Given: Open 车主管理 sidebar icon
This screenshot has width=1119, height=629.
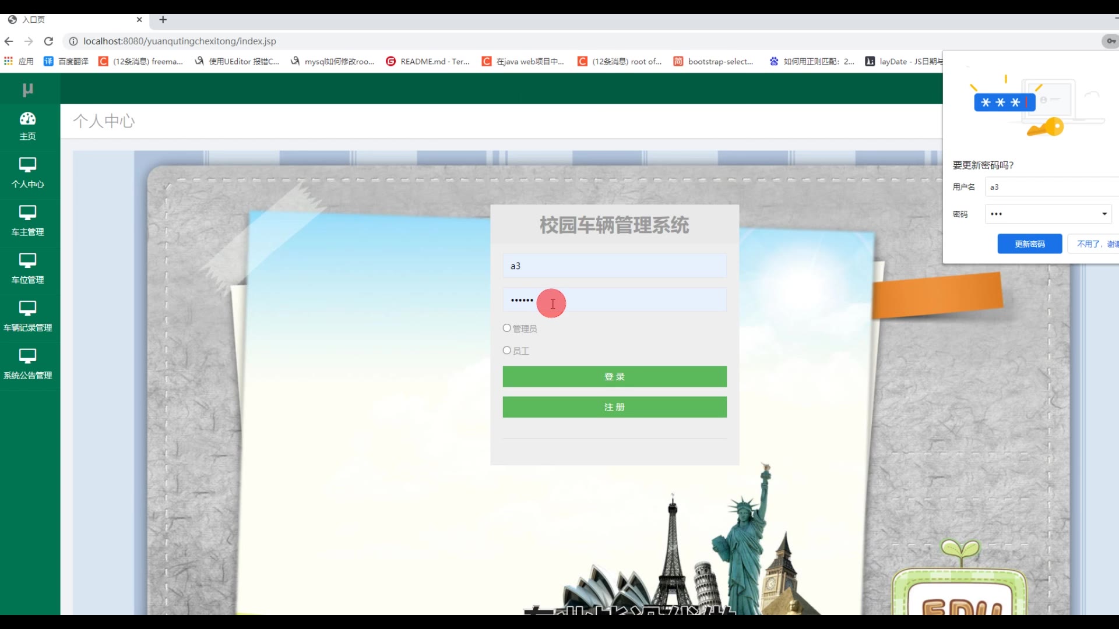Looking at the screenshot, I should pos(27,213).
